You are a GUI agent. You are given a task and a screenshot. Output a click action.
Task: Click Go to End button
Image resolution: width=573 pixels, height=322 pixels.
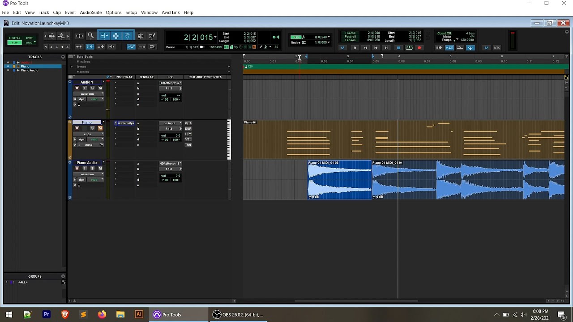[386, 48]
